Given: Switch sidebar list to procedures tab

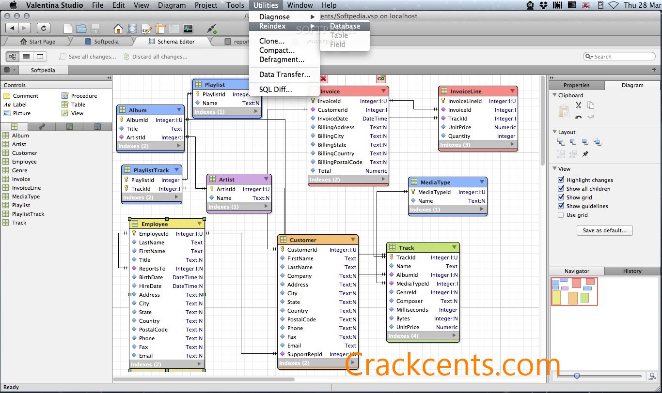Looking at the screenshot, I should pyautogui.click(x=97, y=127).
